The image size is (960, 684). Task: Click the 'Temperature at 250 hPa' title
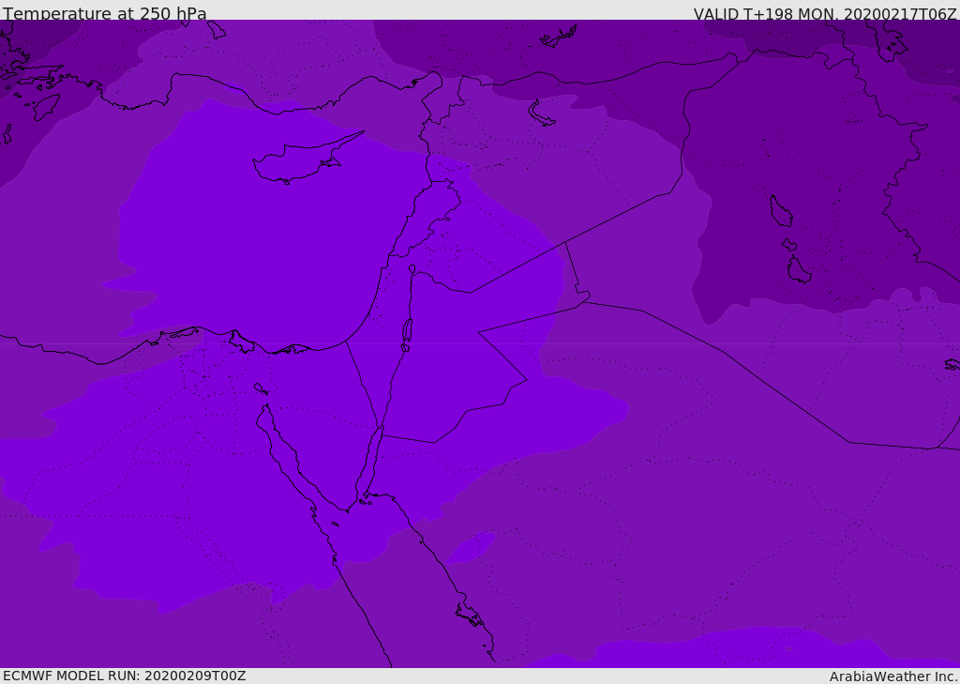tap(105, 14)
